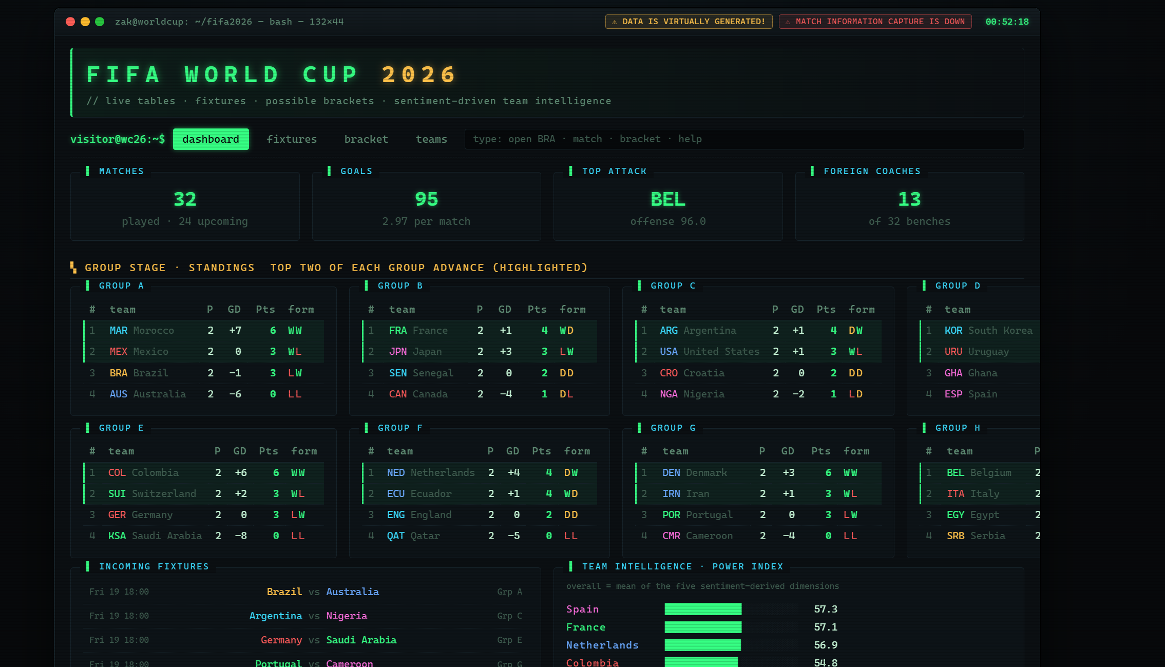
Task: Click Netherlands' power index bar
Action: (702, 645)
